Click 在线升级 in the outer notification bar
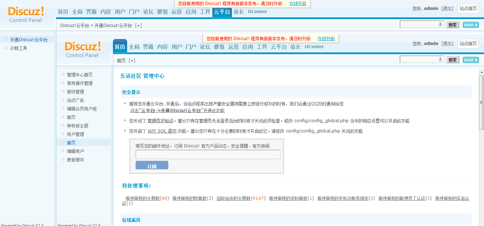484x226 pixels. (298, 4)
